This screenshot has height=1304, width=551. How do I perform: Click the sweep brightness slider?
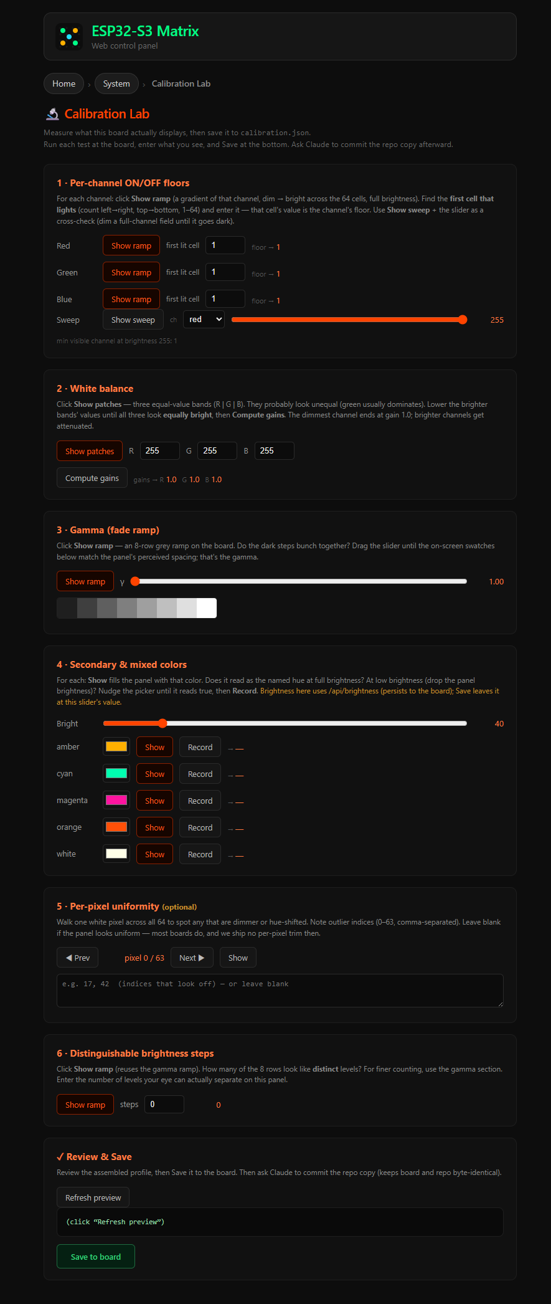pos(349,320)
